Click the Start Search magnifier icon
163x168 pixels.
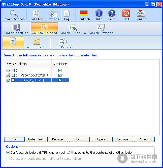tap(14, 13)
